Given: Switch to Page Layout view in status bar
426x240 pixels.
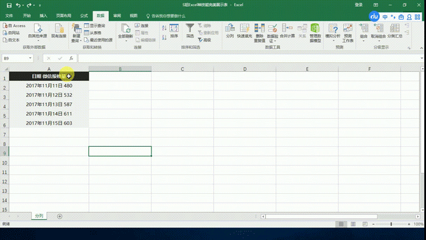Looking at the screenshot, I should click(x=353, y=224).
